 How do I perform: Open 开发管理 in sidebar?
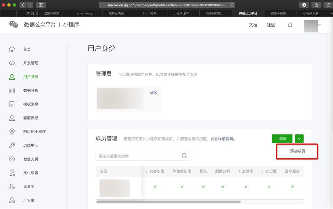point(31,63)
